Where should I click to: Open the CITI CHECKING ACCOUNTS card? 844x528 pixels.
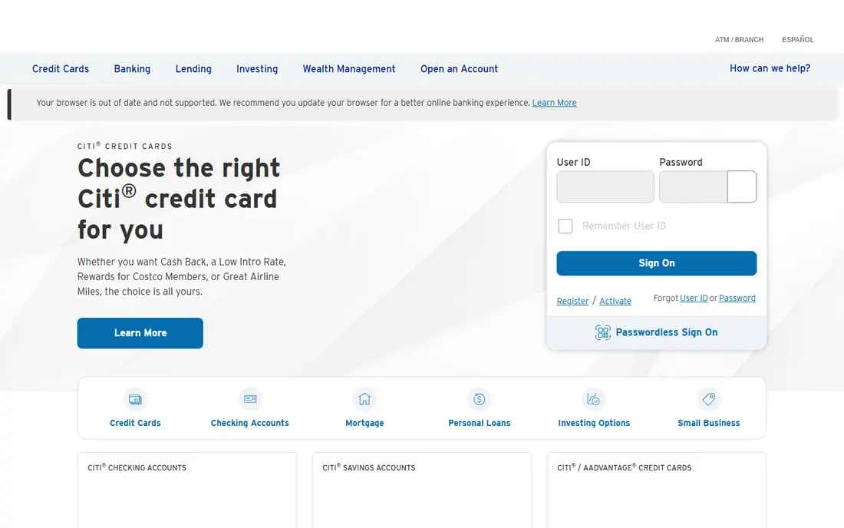(186, 490)
